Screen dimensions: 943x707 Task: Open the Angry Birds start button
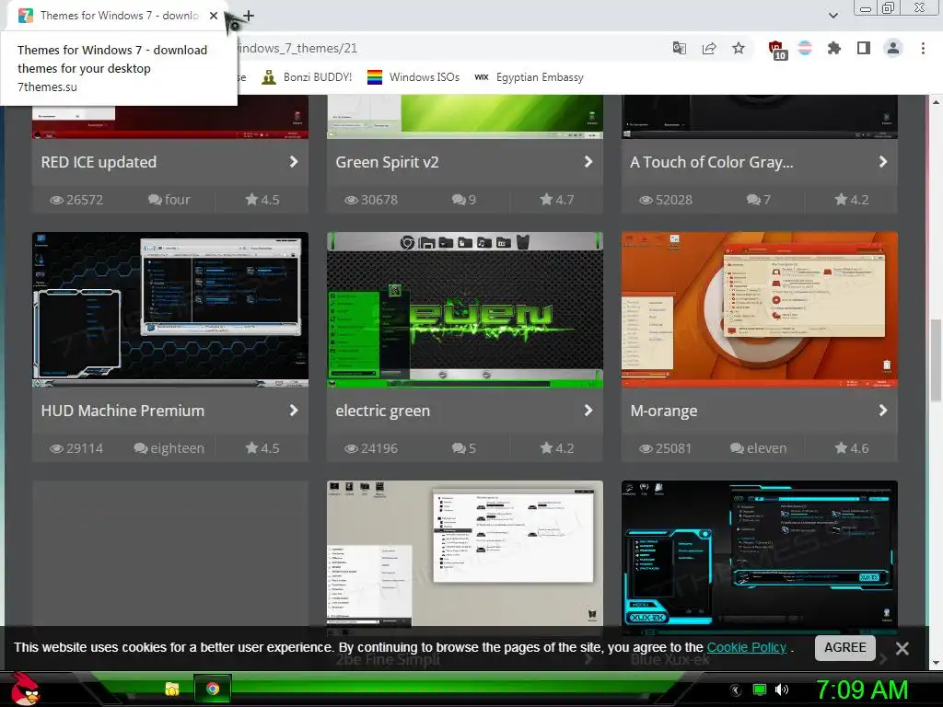pos(24,689)
